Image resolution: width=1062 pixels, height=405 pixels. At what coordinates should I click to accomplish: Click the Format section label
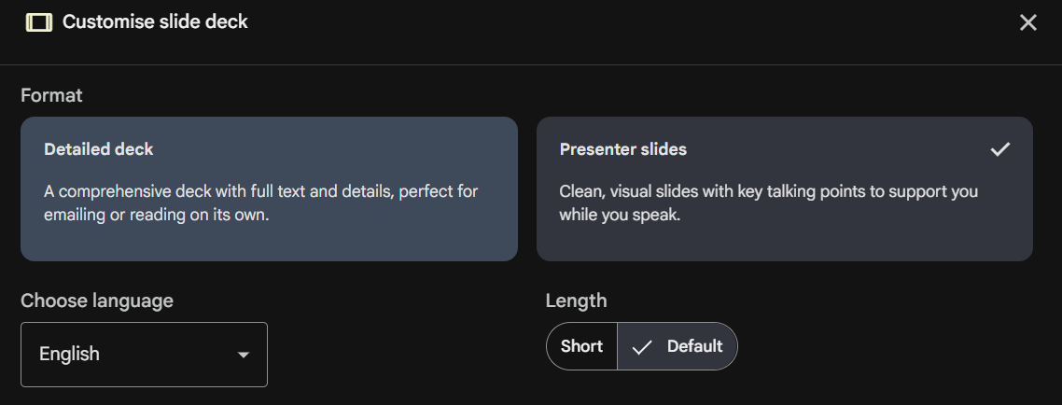tap(51, 95)
